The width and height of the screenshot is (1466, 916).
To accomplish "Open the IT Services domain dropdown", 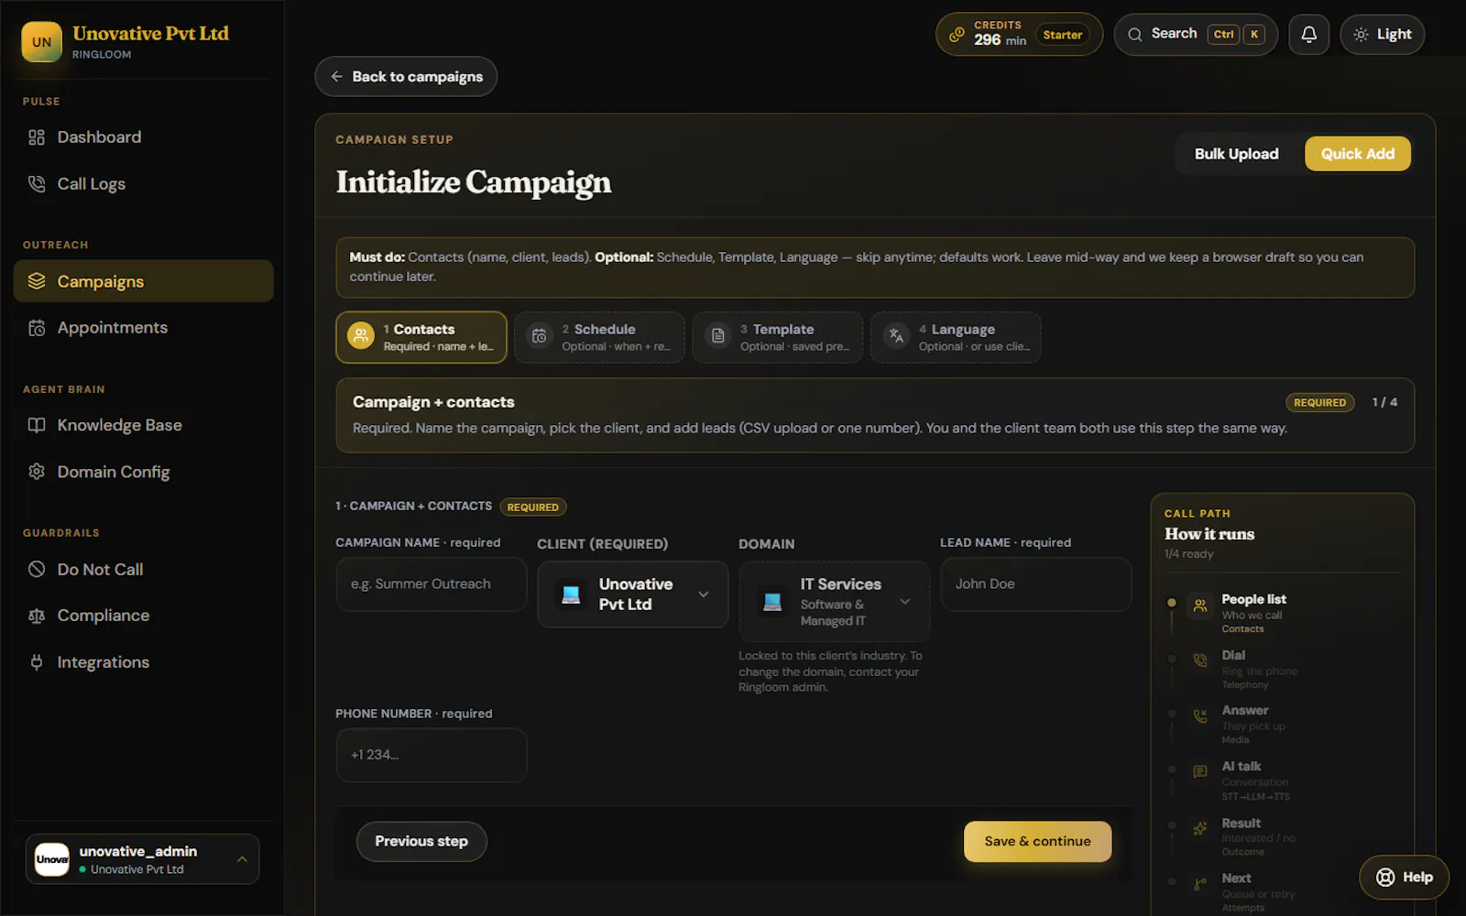I will (834, 602).
